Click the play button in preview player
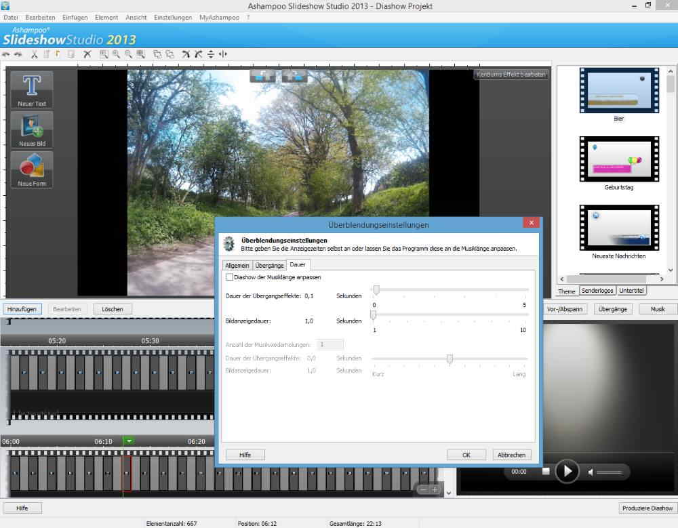 coord(567,470)
